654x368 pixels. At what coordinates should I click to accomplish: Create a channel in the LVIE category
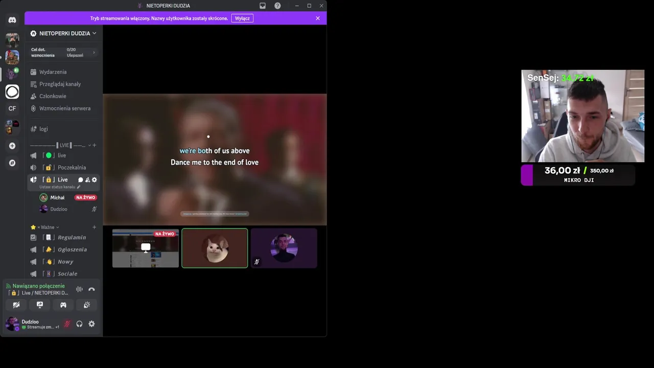pos(94,146)
